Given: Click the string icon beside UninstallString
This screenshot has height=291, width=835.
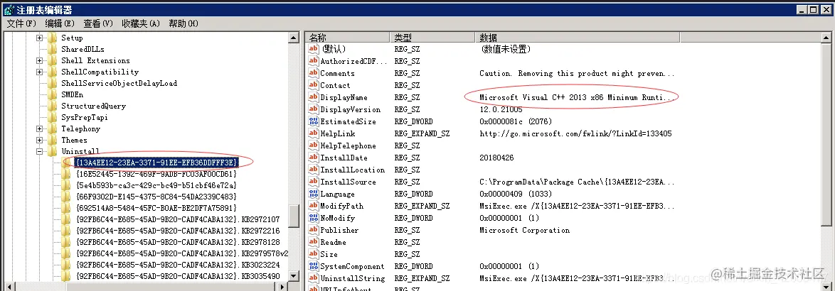Looking at the screenshot, I should (313, 278).
